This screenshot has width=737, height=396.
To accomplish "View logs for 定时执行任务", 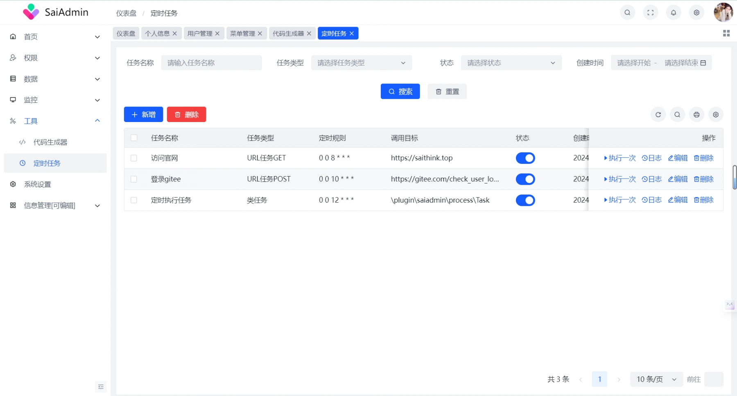I will coord(651,200).
